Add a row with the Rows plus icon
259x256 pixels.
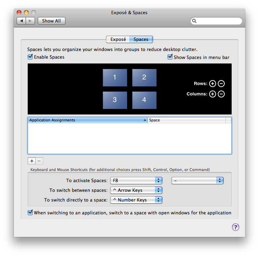(213, 84)
